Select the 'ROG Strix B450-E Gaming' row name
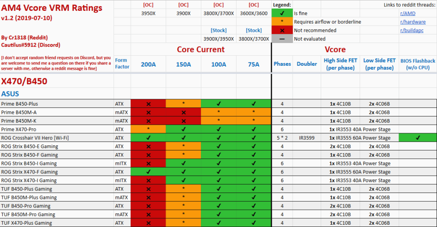Screen dimensions: 437x227 [29, 146]
